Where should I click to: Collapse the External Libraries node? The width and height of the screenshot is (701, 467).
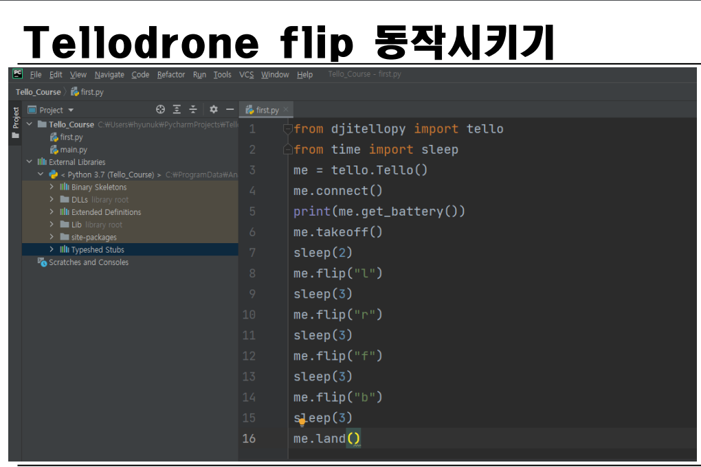(x=30, y=162)
